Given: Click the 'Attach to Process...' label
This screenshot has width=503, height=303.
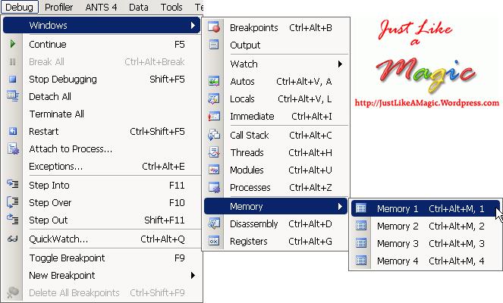Looking at the screenshot, I should tap(71, 149).
